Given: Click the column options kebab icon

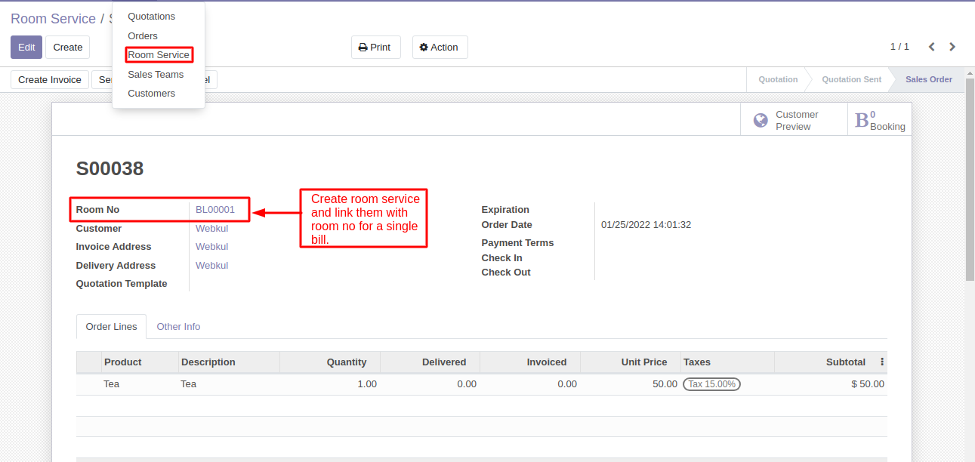Looking at the screenshot, I should (x=881, y=362).
